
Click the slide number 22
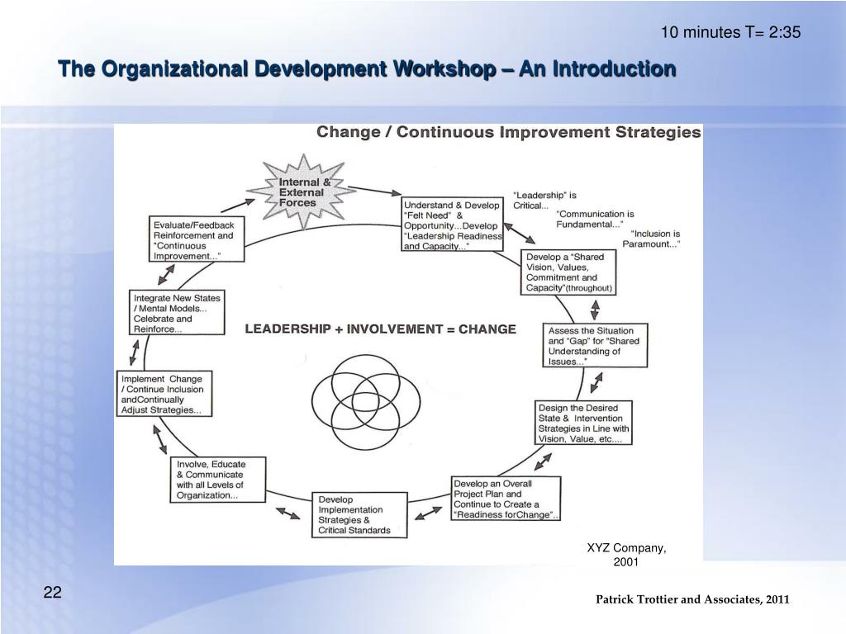point(52,593)
